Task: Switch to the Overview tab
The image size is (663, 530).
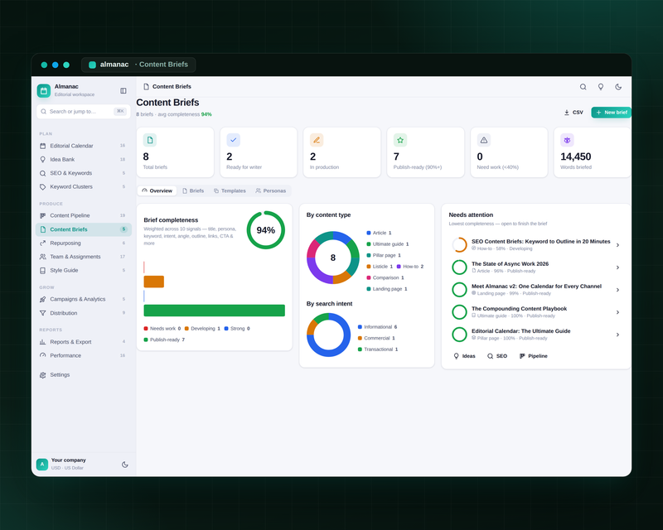Action: pos(157,190)
